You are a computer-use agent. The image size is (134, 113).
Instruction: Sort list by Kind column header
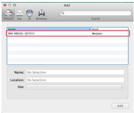pyautogui.click(x=110, y=29)
